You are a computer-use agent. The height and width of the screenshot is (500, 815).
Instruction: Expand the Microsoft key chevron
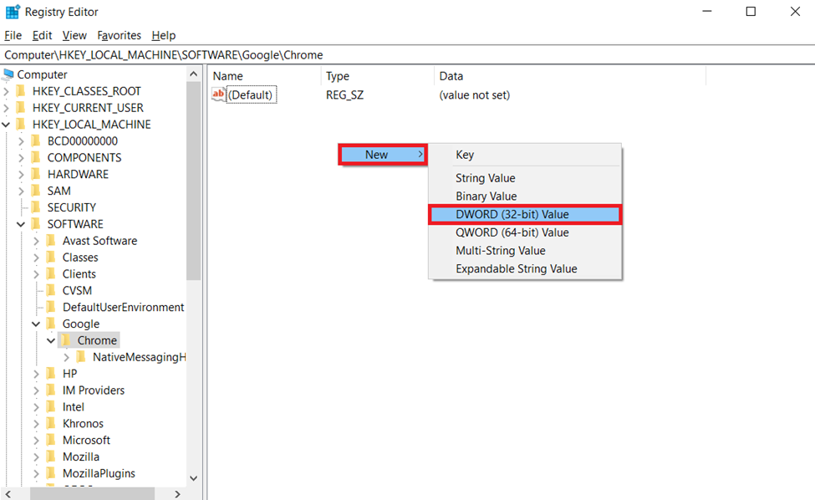pos(37,440)
